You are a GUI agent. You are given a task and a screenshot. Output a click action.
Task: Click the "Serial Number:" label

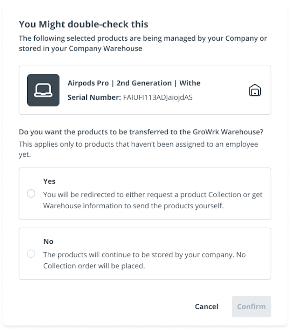point(94,97)
